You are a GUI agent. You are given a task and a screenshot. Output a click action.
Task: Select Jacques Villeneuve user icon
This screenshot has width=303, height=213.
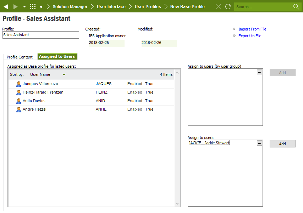point(19,84)
